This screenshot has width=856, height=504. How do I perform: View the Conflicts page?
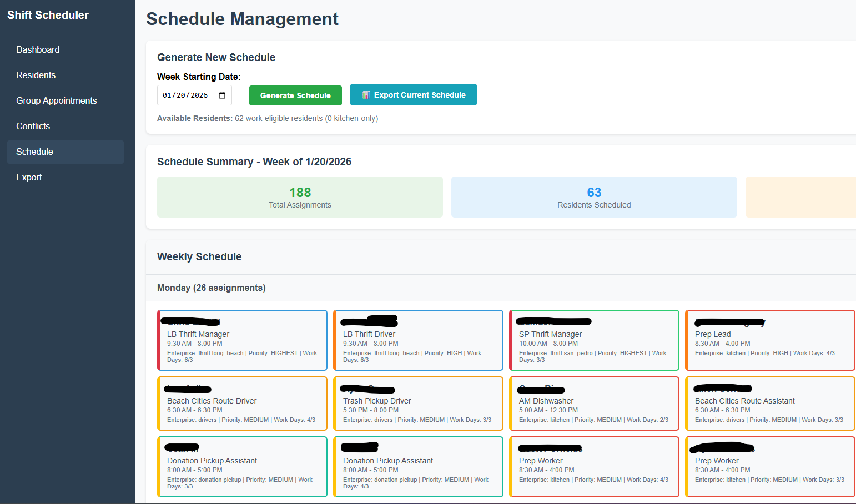33,126
